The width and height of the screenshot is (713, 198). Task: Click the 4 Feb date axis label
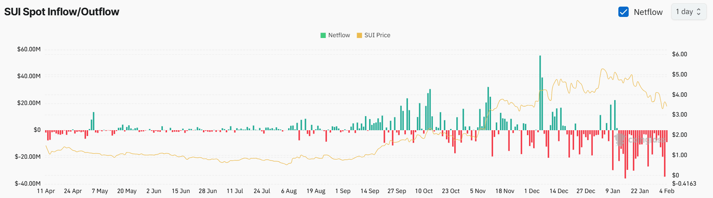666,191
